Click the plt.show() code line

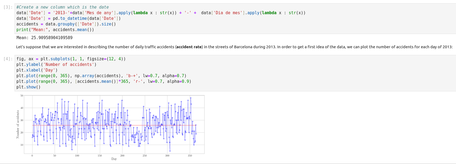point(28,87)
